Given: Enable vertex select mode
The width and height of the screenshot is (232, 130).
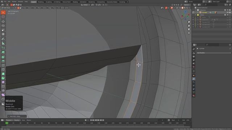Looking at the screenshot, I should [16, 8].
